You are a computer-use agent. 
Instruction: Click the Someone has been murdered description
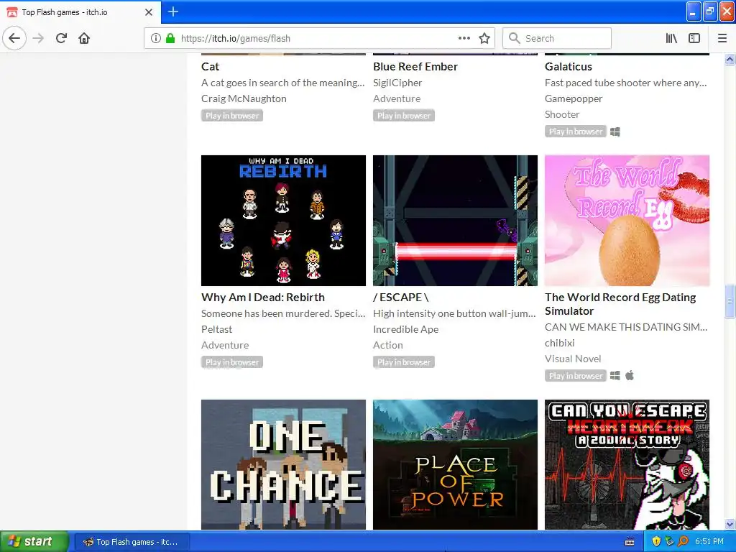pos(283,313)
